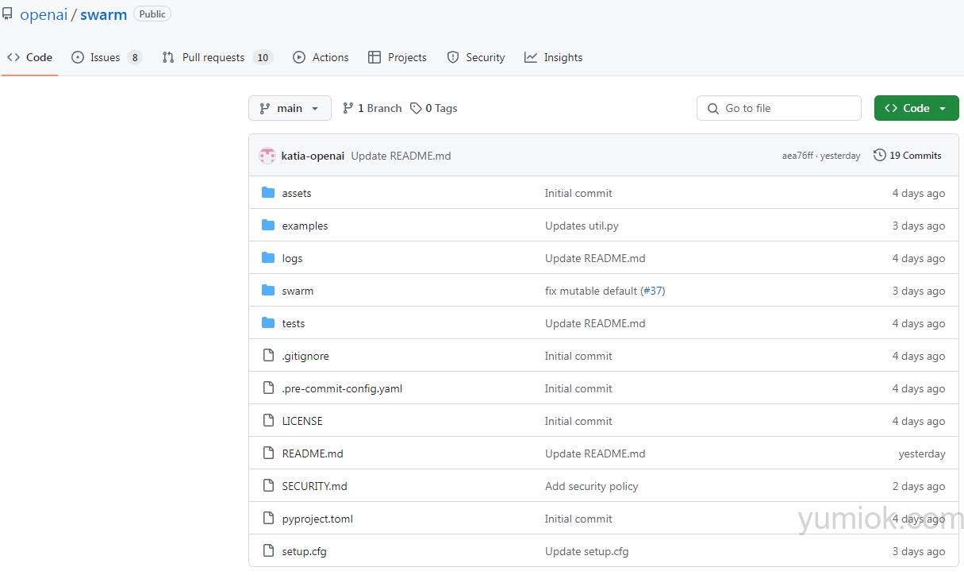Click the katia-openai avatar icon
This screenshot has height=575, width=964.
pyautogui.click(x=267, y=156)
